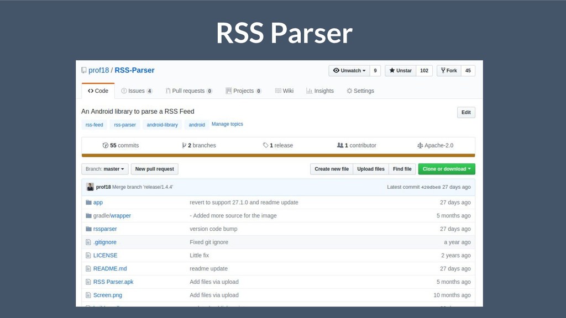Open the app folder link
The image size is (566, 318).
98,202
